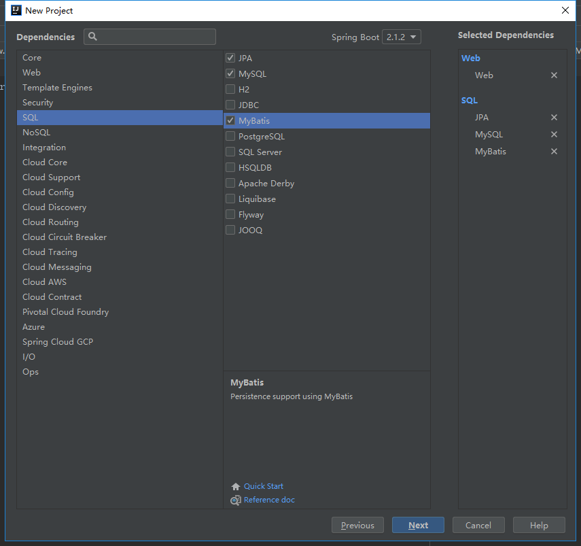Select the Ops category
Viewport: 581px width, 546px height.
click(120, 372)
